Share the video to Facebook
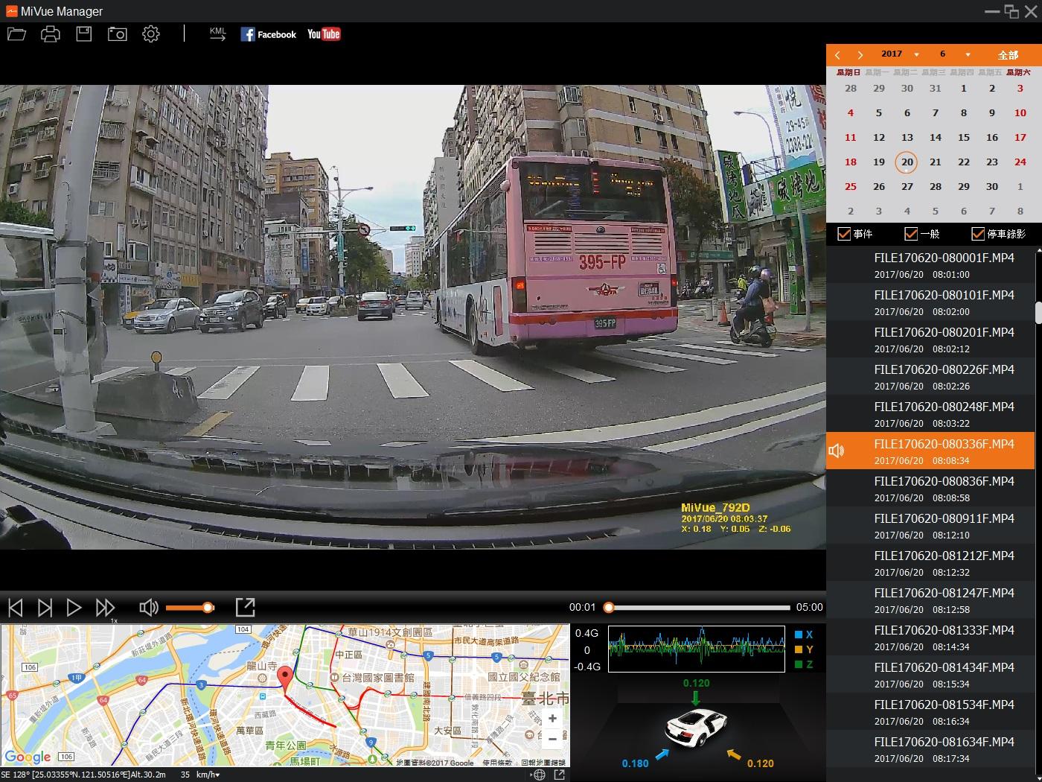The height and width of the screenshot is (782, 1042). coord(268,34)
